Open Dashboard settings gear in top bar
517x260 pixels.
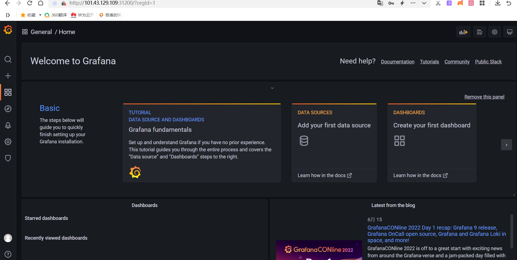point(494,32)
